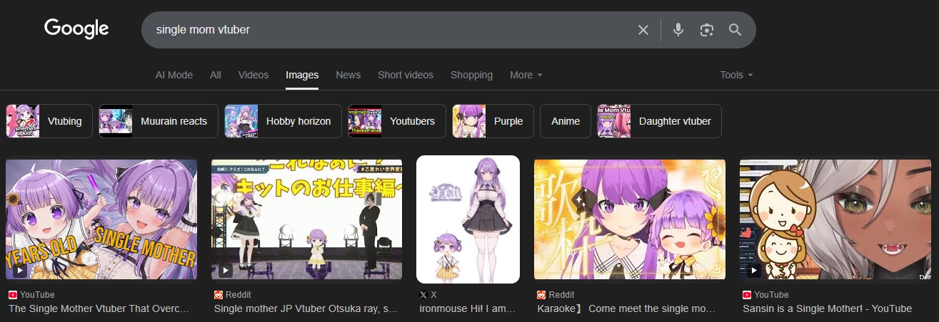Switch to AI Mode tab
This screenshot has height=322, width=939.
(x=174, y=75)
